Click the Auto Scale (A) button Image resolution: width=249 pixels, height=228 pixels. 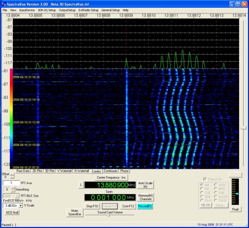tap(145, 185)
